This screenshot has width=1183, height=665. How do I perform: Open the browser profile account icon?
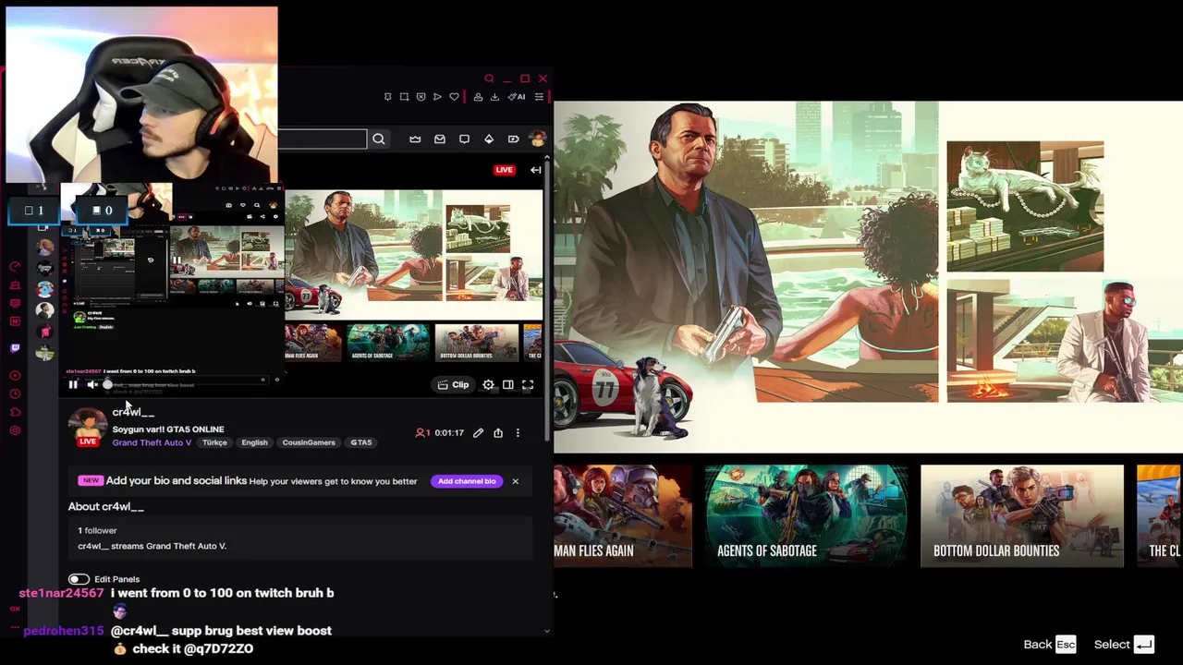tap(478, 97)
